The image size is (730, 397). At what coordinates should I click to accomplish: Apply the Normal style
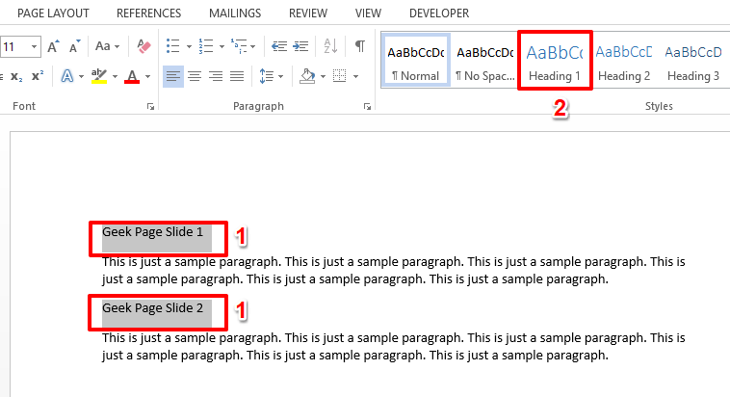415,61
